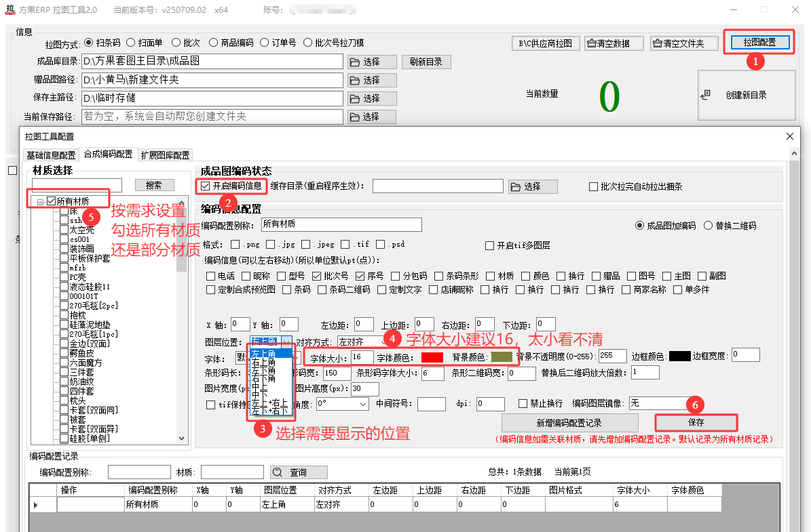This screenshot has width=811, height=532.
Task: Select folder for 缓存目录
Action: 533,186
